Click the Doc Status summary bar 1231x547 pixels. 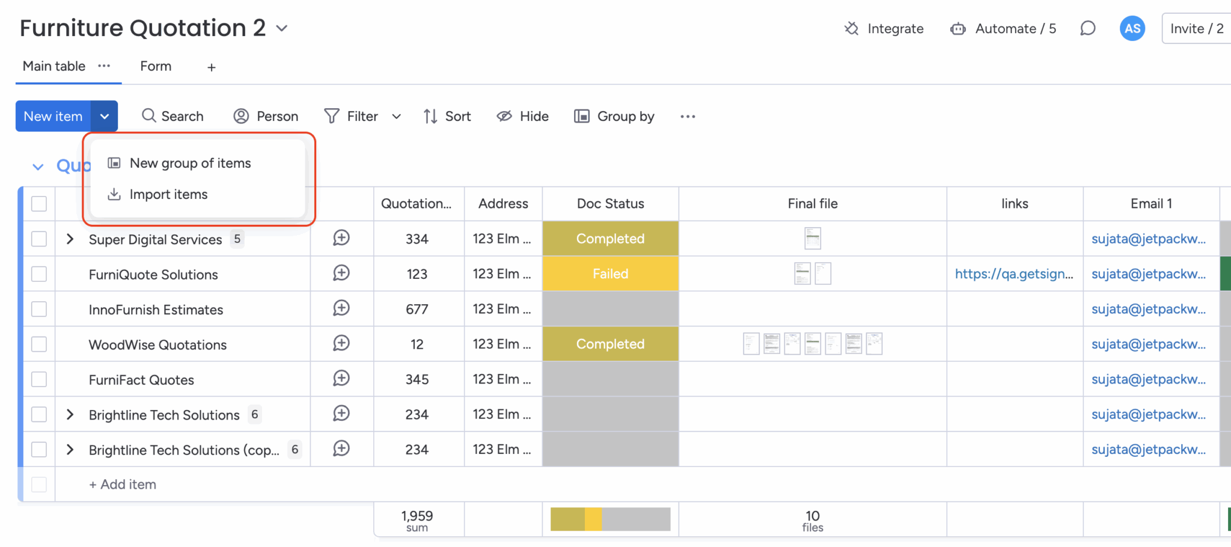point(609,519)
